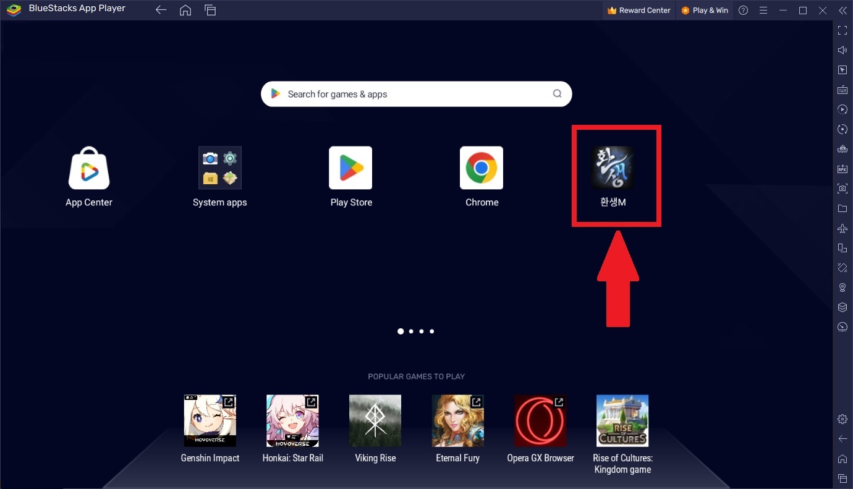Viewport: 853px width, 489px height.
Task: Toggle airplane mode in the sidebar
Action: (x=842, y=228)
